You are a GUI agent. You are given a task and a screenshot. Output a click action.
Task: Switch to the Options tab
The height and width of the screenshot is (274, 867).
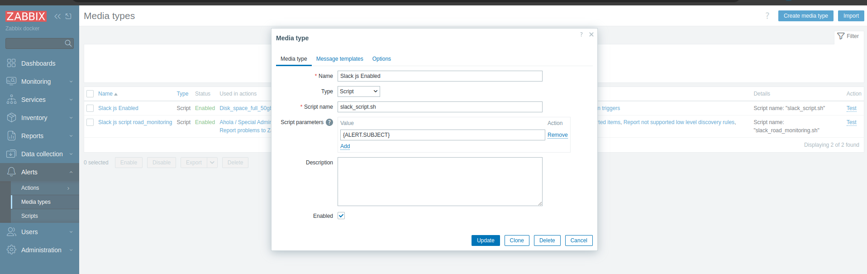click(381, 59)
